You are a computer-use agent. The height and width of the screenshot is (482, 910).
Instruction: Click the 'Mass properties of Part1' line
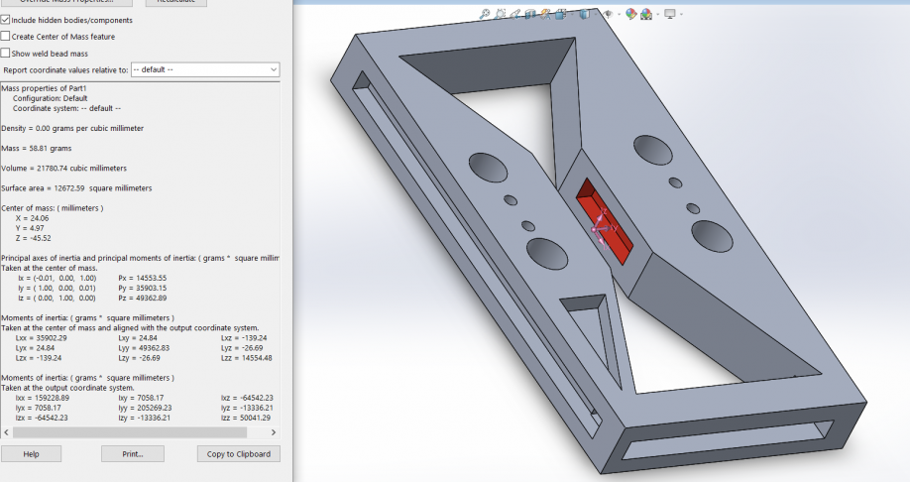pos(44,88)
